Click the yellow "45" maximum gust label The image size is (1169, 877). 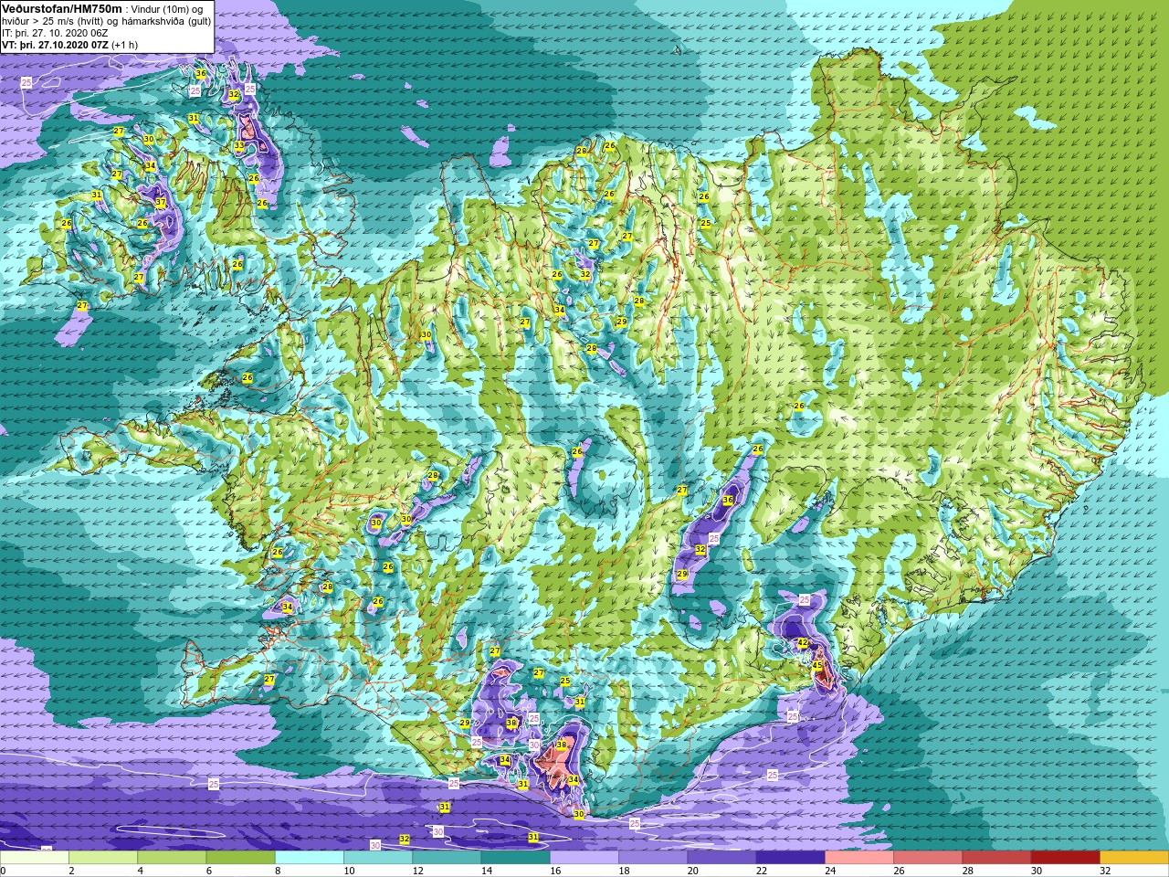(x=817, y=666)
